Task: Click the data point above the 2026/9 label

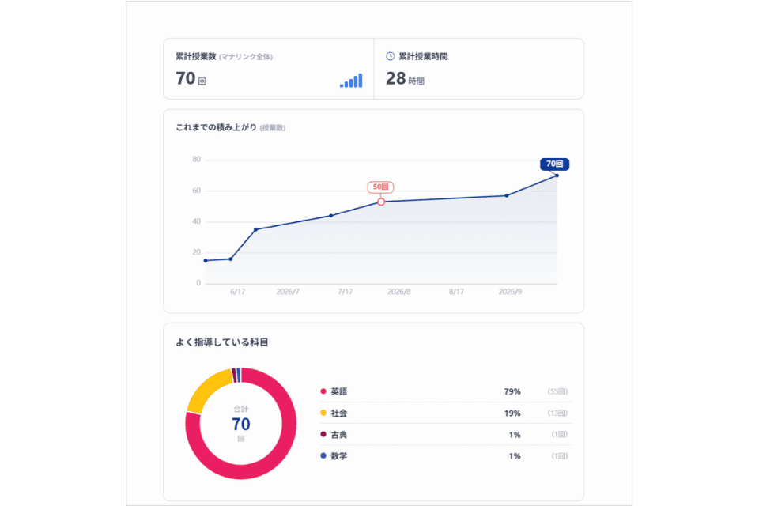Action: pos(507,195)
